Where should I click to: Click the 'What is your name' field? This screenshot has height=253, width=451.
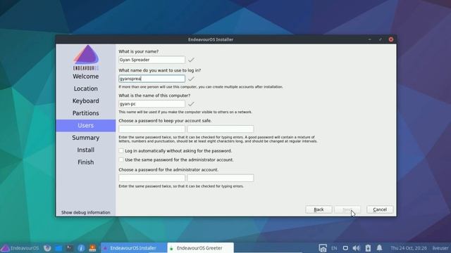click(x=152, y=60)
